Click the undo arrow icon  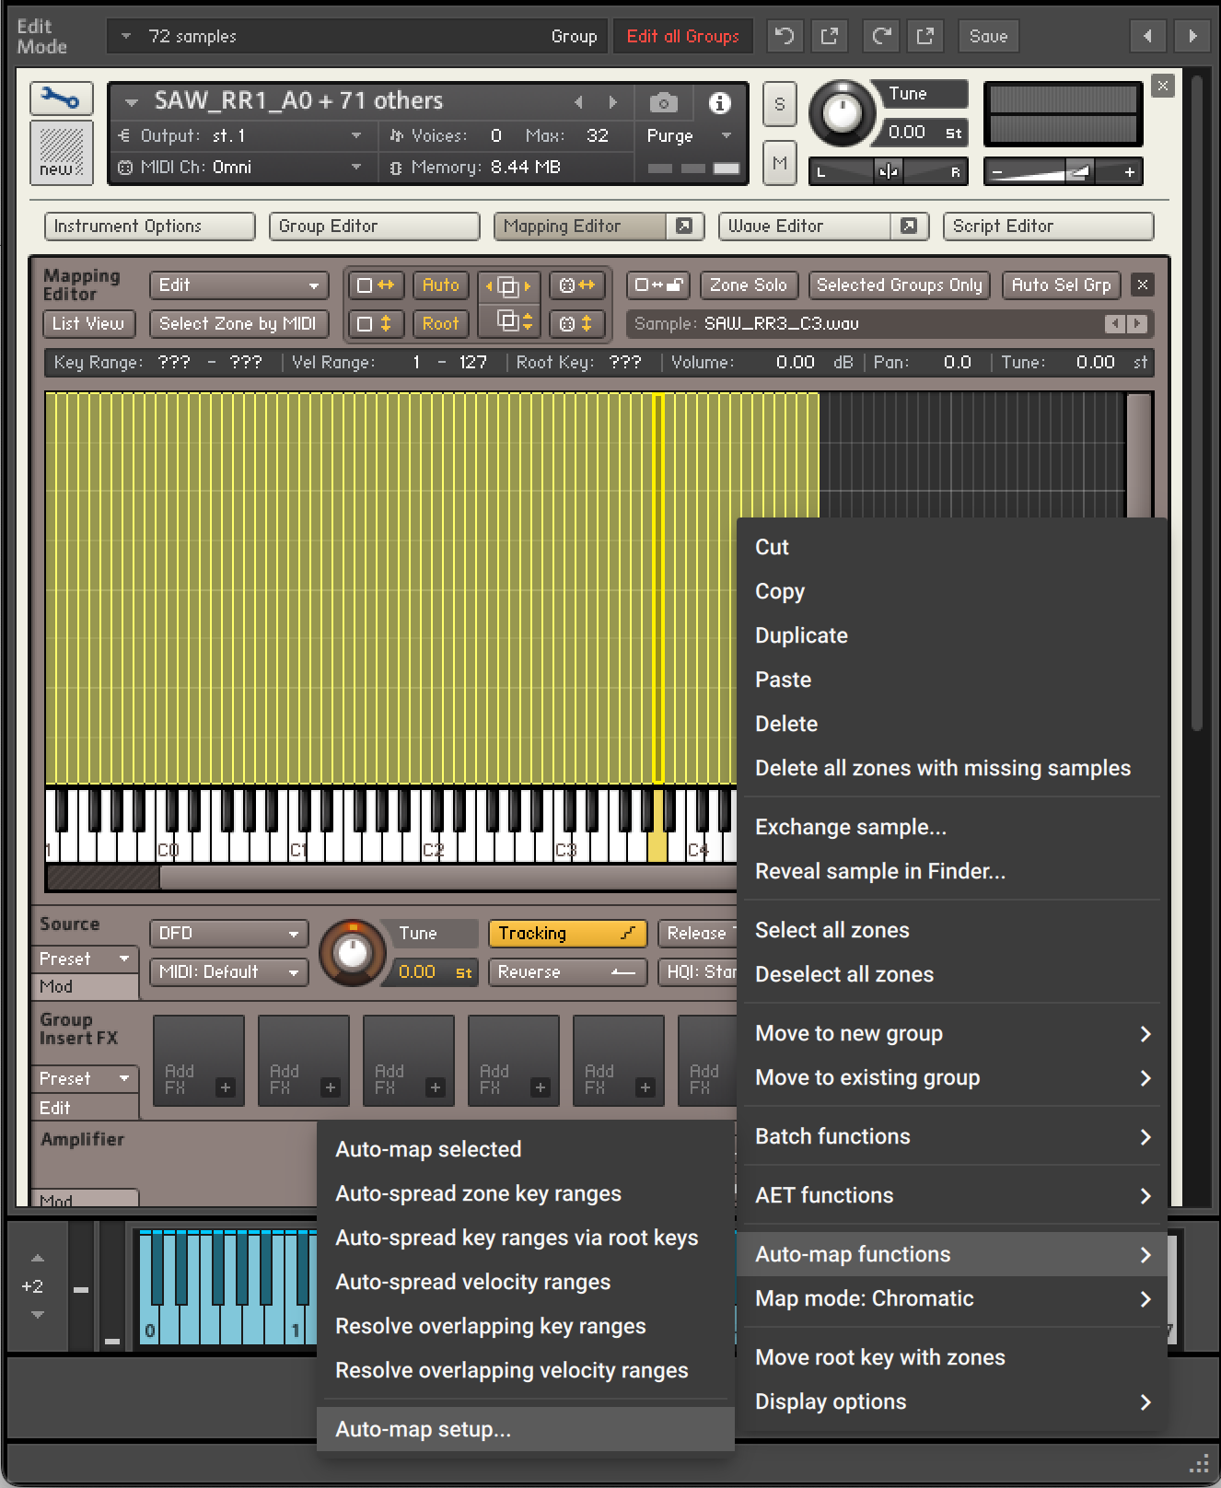[785, 36]
